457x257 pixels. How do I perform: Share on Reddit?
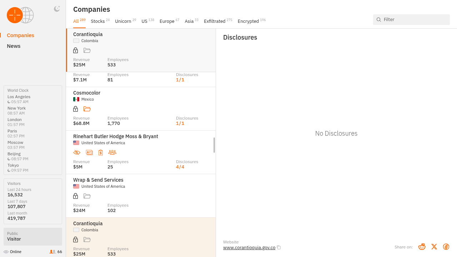(422, 247)
